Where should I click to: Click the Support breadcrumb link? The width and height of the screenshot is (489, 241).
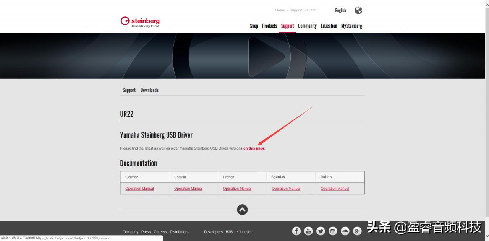pyautogui.click(x=296, y=10)
